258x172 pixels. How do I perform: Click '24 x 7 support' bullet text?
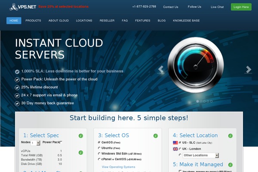click(x=49, y=95)
